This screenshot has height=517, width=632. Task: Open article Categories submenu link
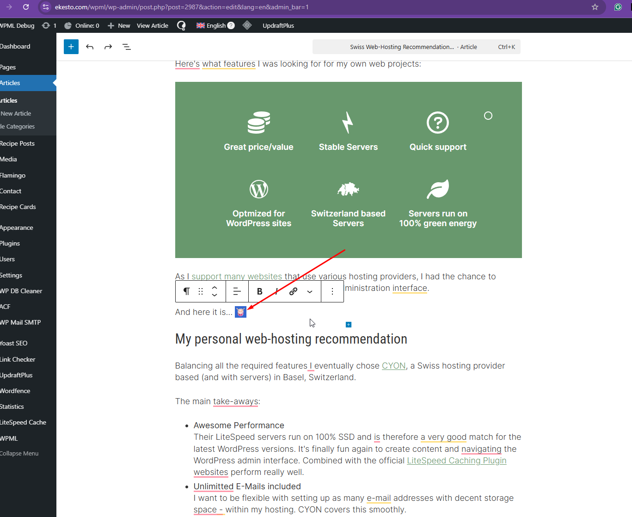tap(18, 126)
